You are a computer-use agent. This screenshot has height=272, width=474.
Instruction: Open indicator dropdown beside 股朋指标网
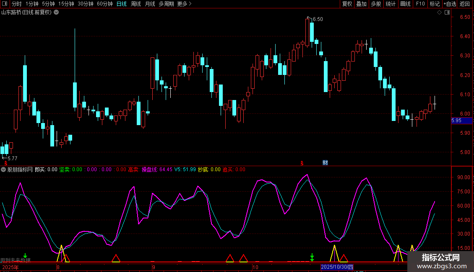(3, 169)
